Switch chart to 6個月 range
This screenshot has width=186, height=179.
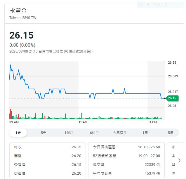click(x=94, y=133)
